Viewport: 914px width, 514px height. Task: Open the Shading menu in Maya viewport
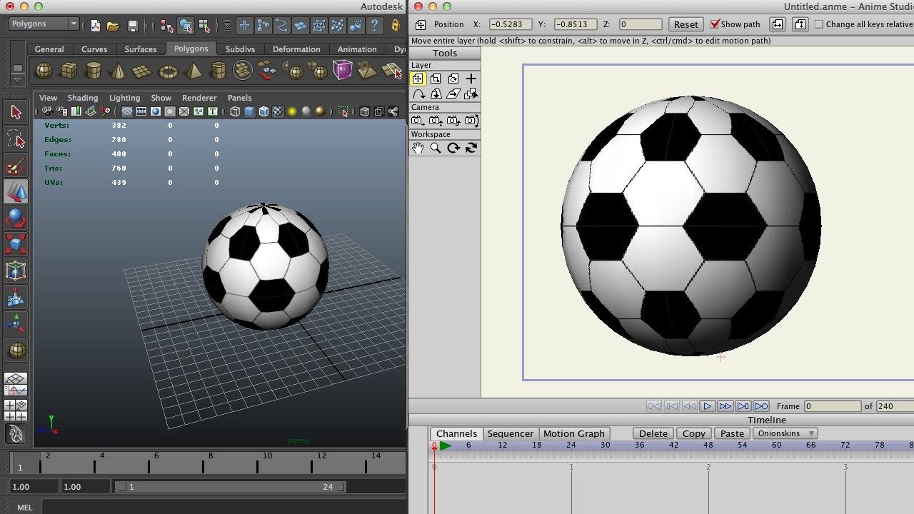(83, 98)
